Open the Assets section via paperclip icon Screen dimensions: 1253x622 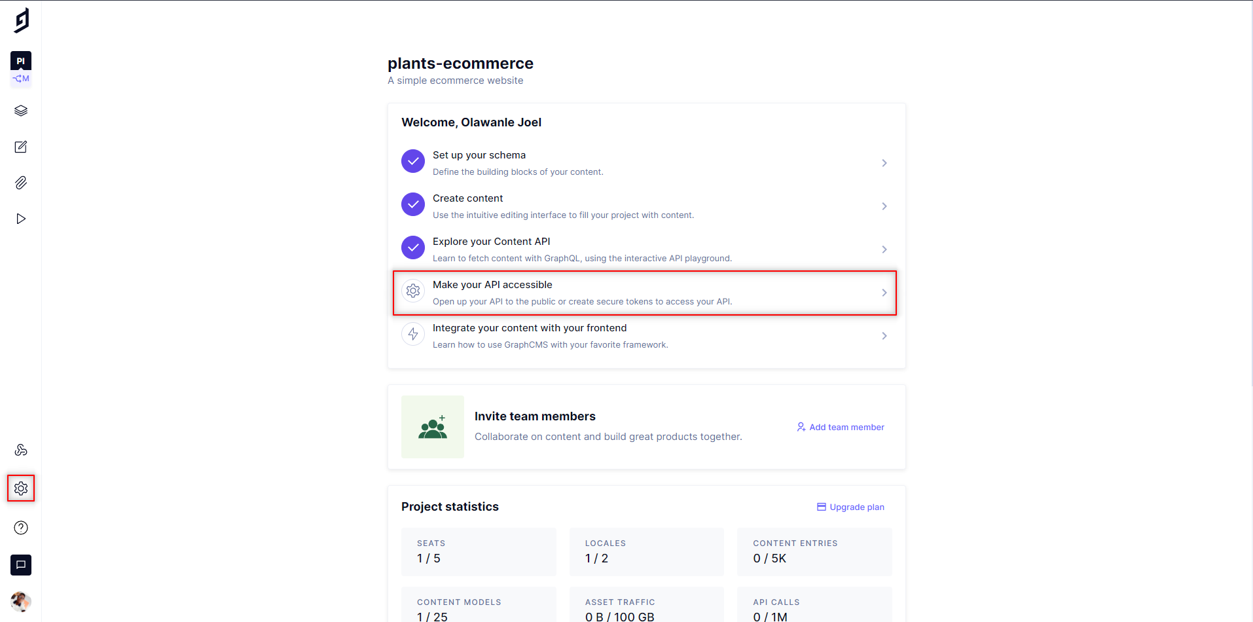click(20, 183)
